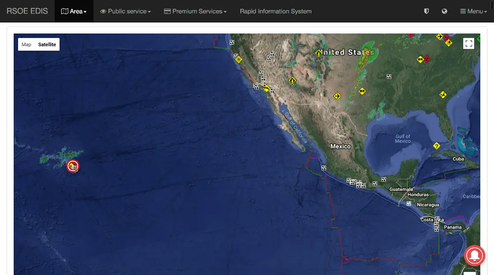Click the upper earthquake icon in Nevada
Viewport: 494px width, 275px height.
tap(272, 54)
